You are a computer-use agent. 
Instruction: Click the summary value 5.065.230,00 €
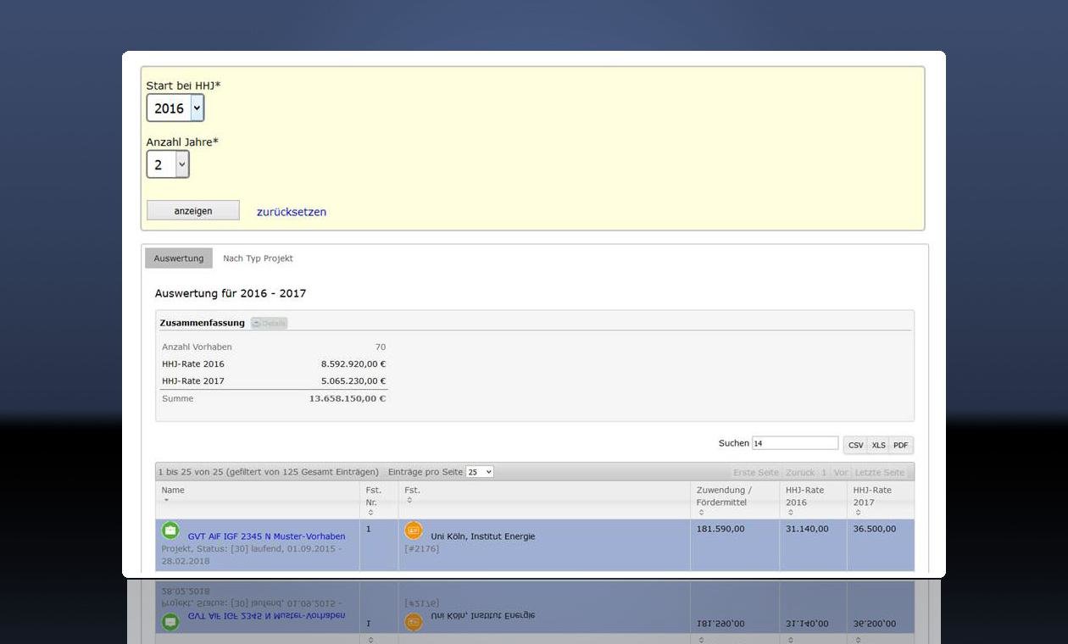click(353, 381)
